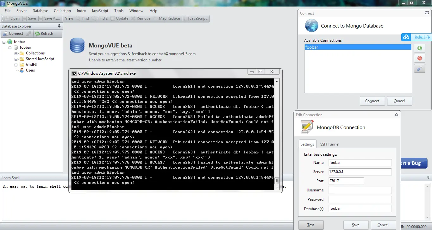The image size is (432, 230).
Task: Click the Server input field
Action: click(360, 172)
